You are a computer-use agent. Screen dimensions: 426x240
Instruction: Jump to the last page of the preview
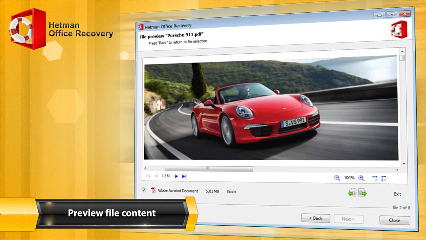click(184, 176)
